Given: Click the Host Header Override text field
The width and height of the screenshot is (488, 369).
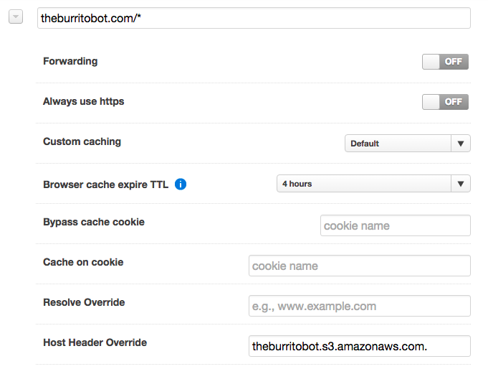Looking at the screenshot, I should [359, 346].
